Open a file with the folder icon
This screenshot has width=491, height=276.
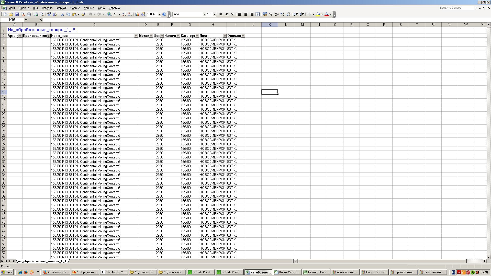point(11,14)
